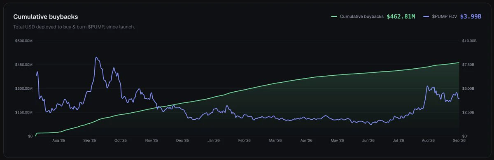Click the $7.50B right axis label
Screen dimensions: 494x160
(468, 65)
